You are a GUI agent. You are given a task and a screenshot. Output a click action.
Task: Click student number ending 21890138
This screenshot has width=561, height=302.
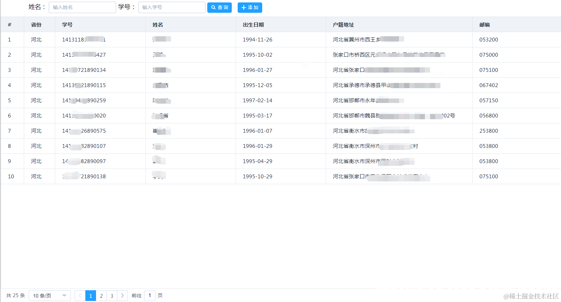(x=84, y=177)
